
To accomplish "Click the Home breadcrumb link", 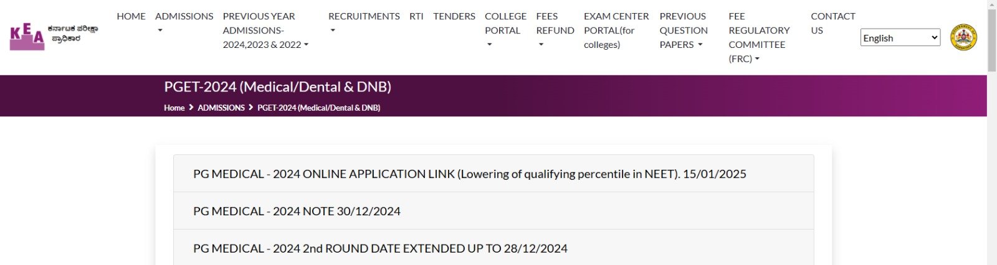I will (174, 108).
